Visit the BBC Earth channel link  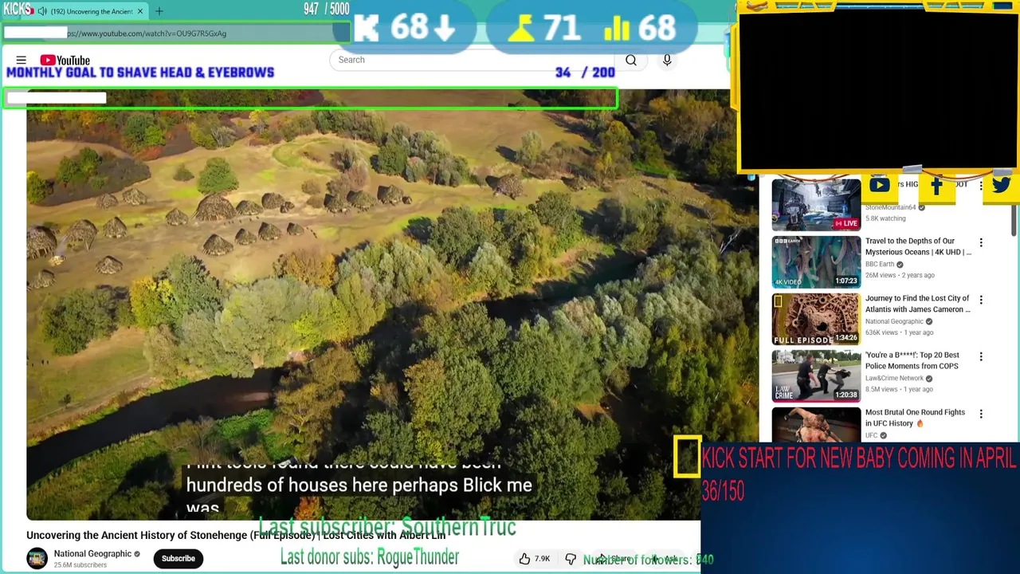coord(880,264)
